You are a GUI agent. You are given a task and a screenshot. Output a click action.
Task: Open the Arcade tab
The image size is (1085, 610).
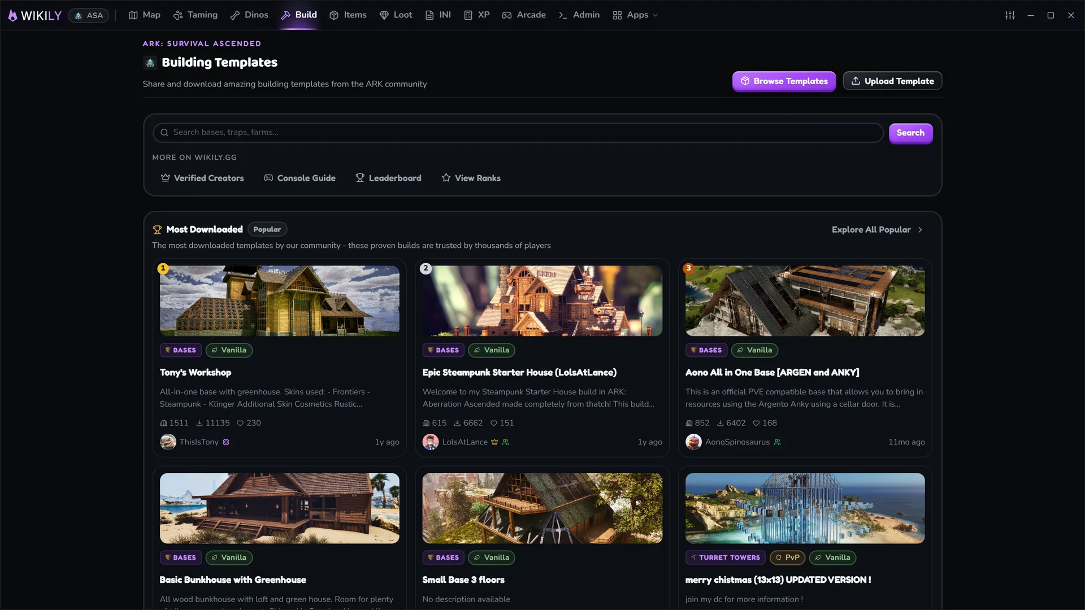(524, 15)
